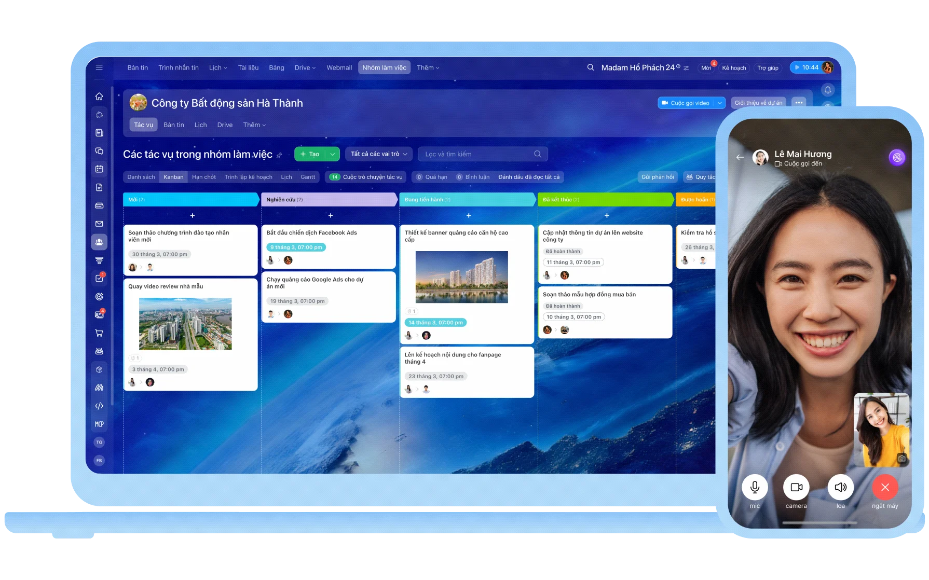This screenshot has width=929, height=580.
Task: Expand the Thêm dropdown in top menu
Action: click(428, 67)
